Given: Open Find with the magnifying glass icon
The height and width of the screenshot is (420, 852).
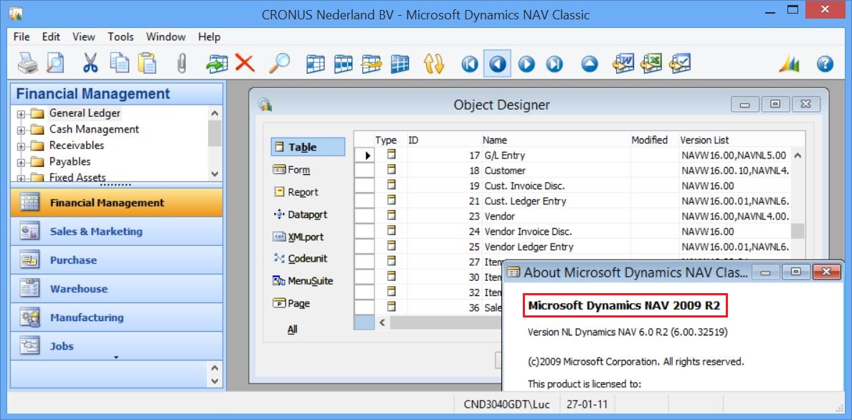Looking at the screenshot, I should (280, 64).
